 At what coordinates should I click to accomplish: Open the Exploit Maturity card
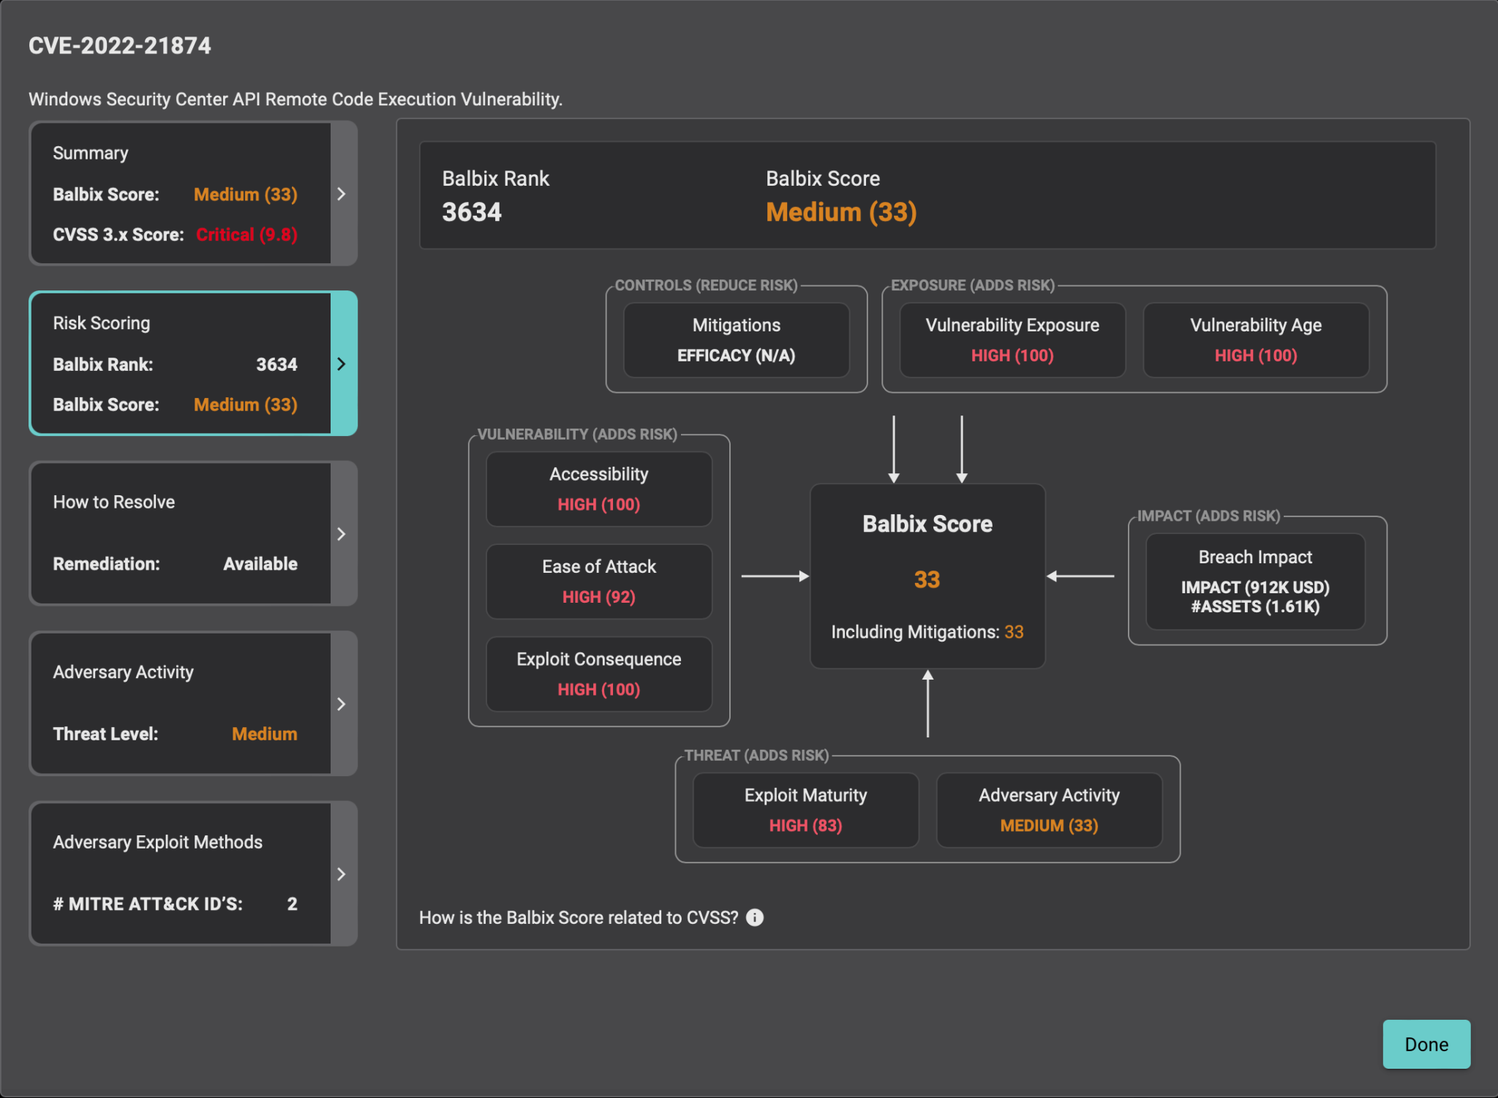click(x=805, y=810)
